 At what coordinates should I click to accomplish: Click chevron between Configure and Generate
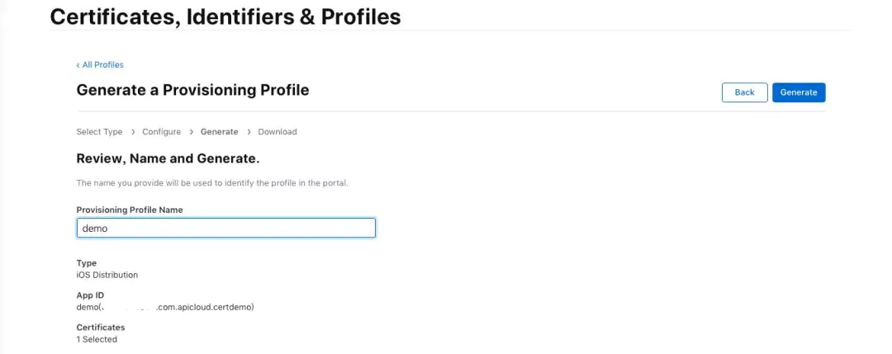[192, 132]
